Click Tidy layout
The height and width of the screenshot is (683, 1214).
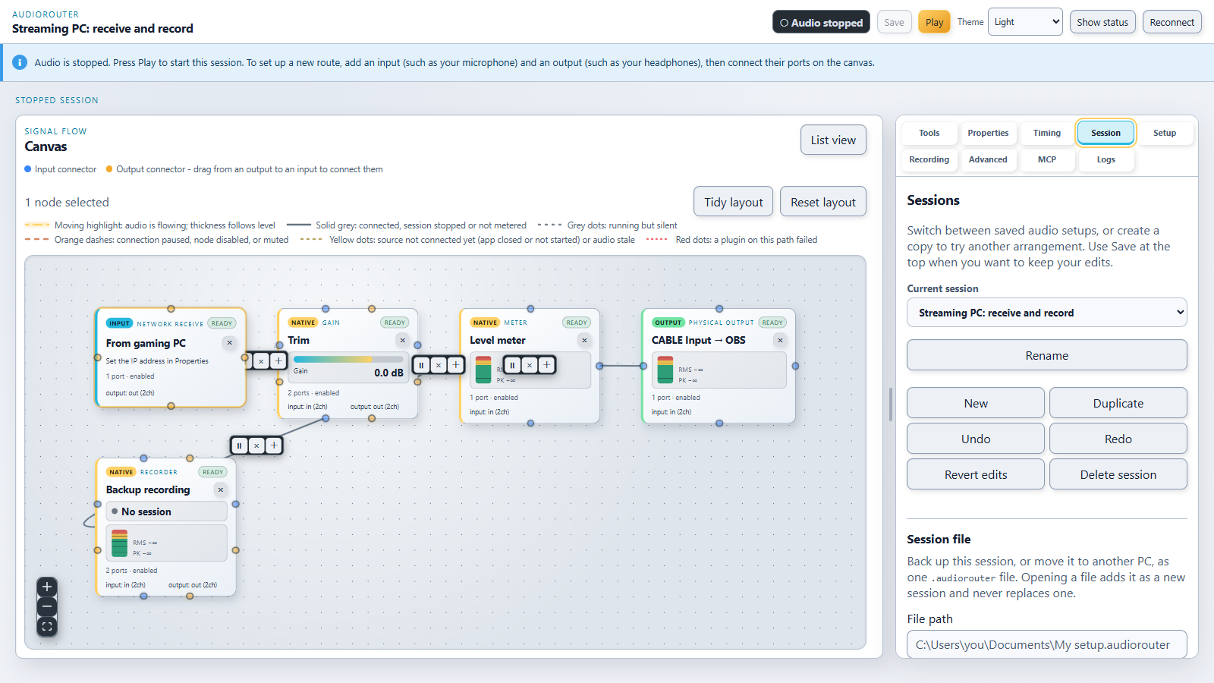coord(734,202)
